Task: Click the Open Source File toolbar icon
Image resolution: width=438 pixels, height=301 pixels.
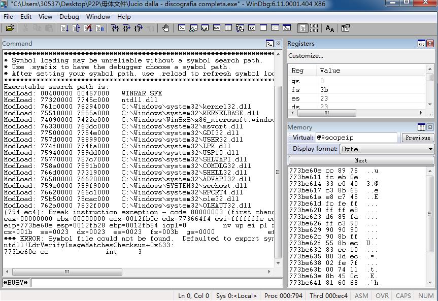Action: 9,28
